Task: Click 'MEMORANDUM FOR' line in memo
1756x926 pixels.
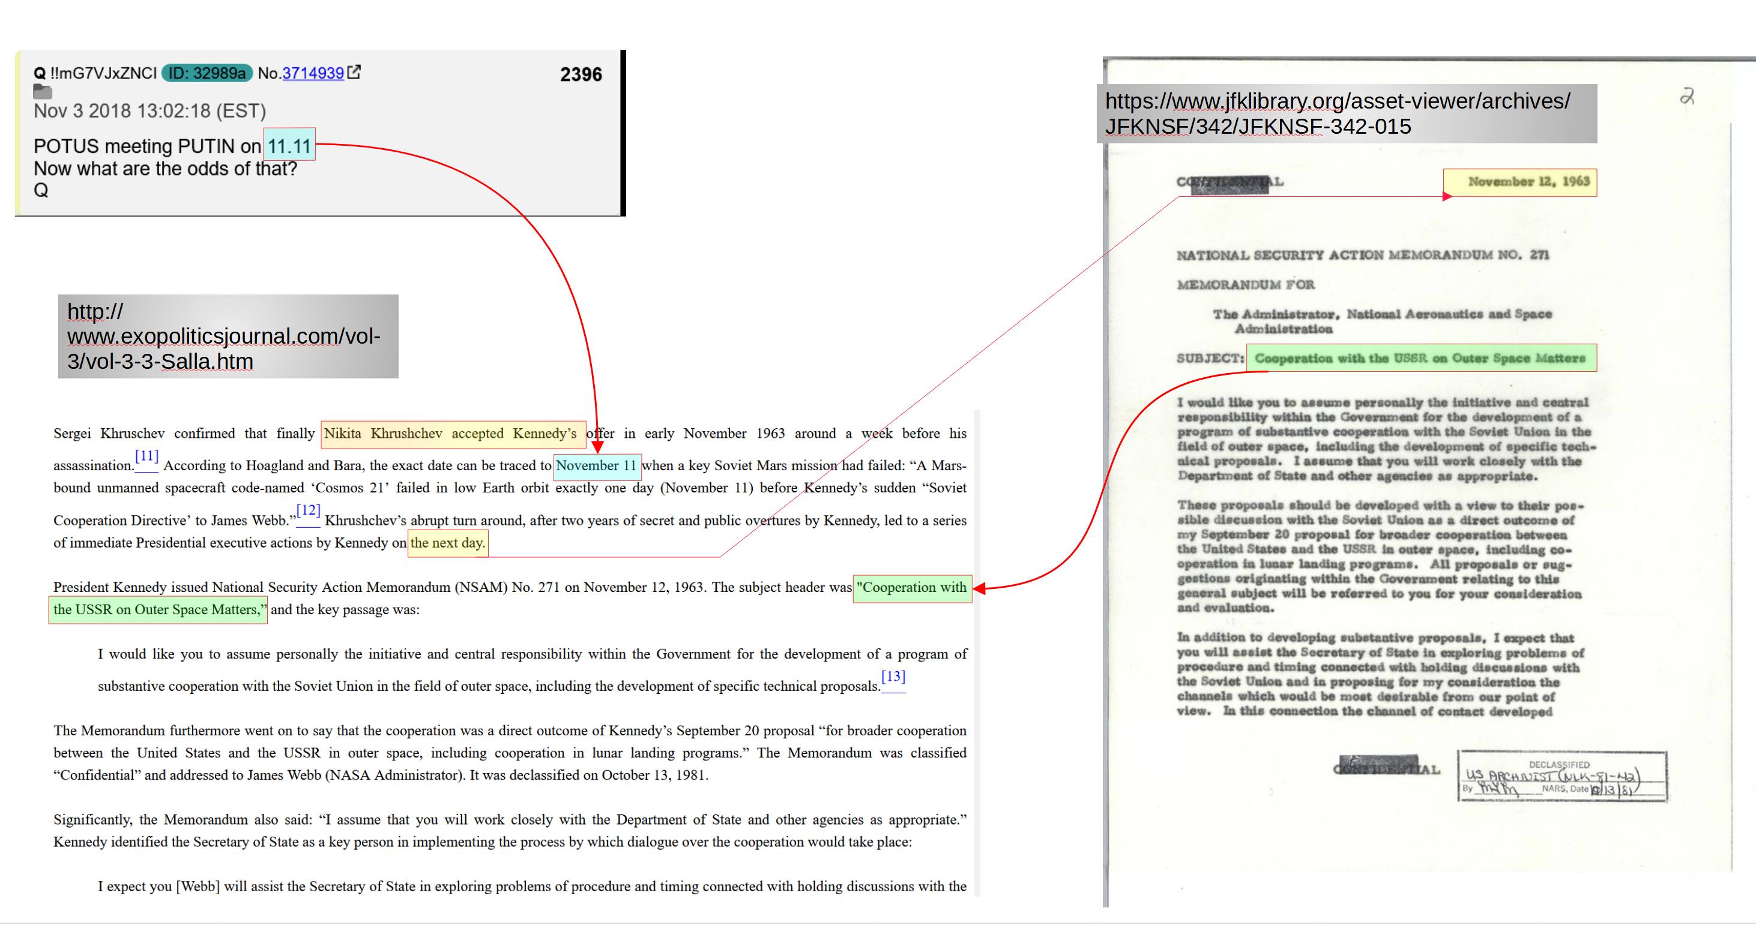Action: click(1246, 285)
